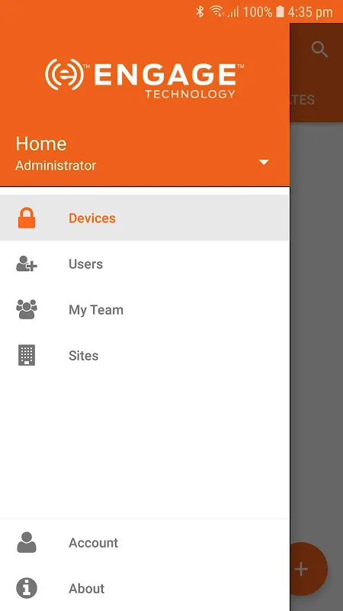
Task: Open the Sites list
Action: [145, 355]
